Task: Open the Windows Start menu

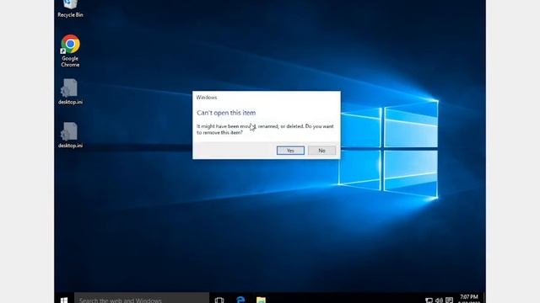Action: (64, 300)
